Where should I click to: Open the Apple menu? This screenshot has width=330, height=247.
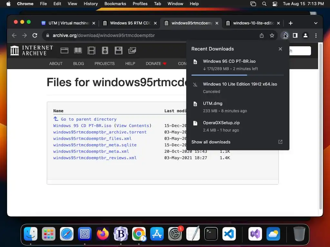pos(8,4)
